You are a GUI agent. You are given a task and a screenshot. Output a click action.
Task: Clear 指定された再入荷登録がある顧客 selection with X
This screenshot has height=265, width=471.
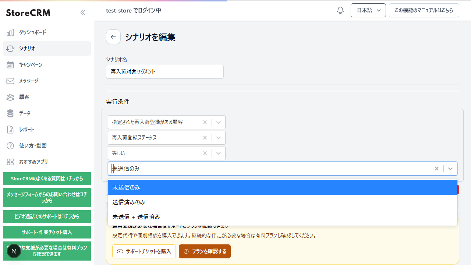coord(205,122)
